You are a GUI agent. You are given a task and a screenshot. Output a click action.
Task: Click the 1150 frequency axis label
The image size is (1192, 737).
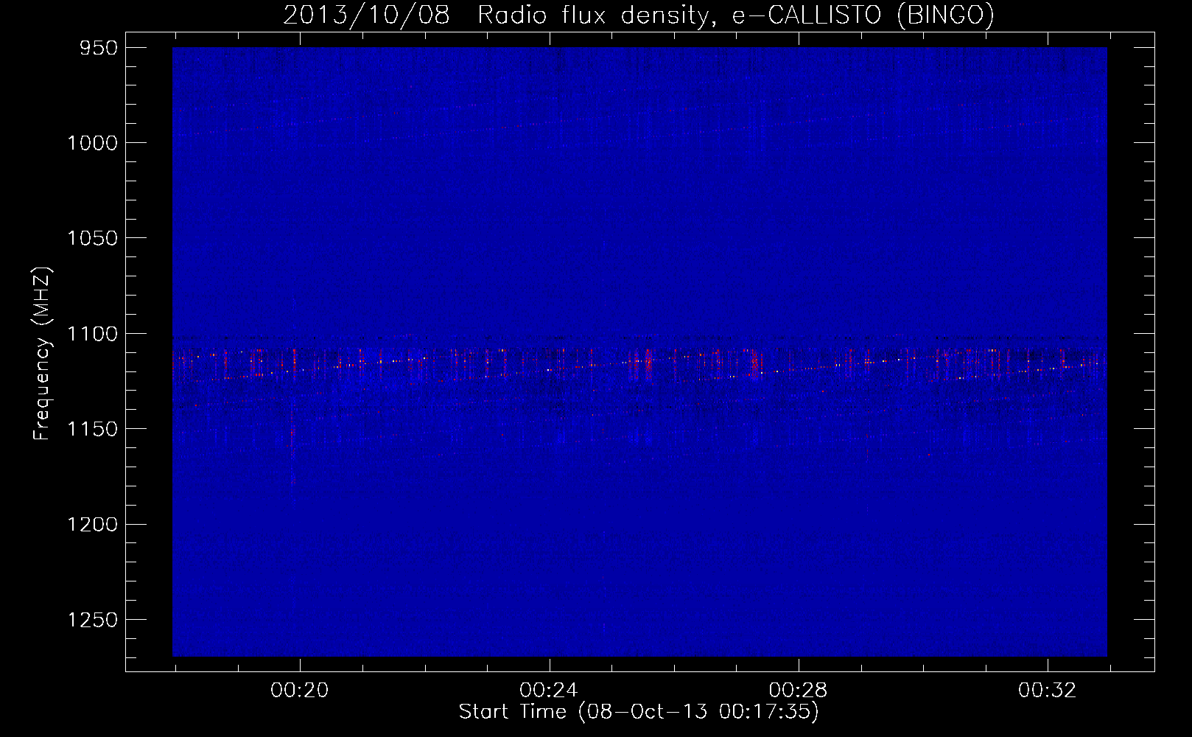(93, 429)
